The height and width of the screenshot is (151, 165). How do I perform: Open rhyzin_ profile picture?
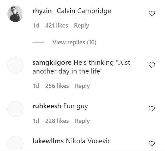coord(15,14)
